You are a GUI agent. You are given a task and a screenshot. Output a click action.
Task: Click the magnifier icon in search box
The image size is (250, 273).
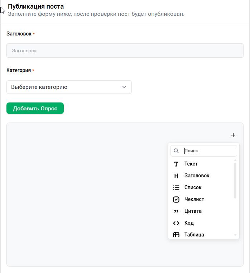coord(176,151)
